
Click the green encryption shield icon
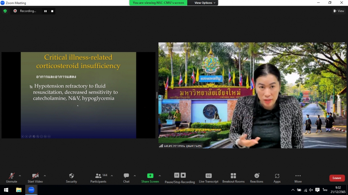pos(5,11)
